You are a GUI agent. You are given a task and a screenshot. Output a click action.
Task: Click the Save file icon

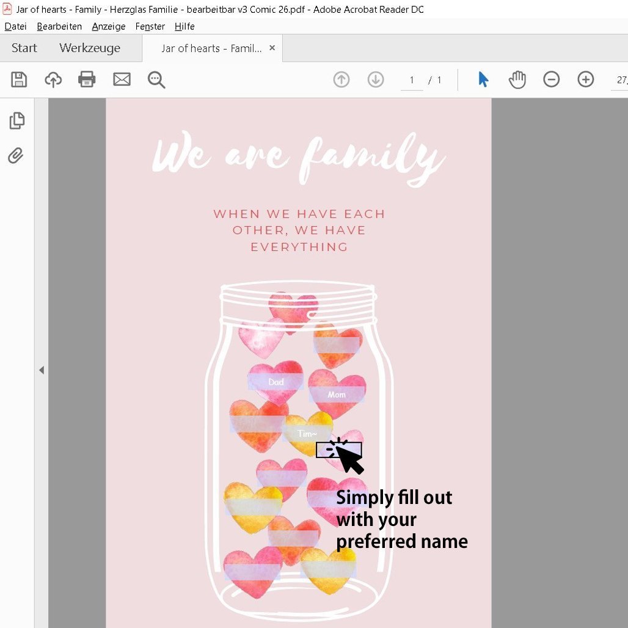click(19, 79)
